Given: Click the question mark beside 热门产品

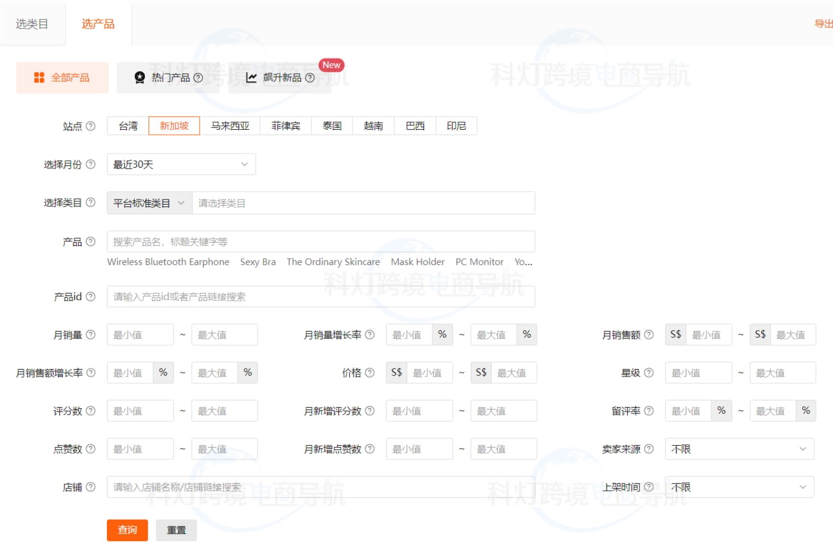Looking at the screenshot, I should click(x=197, y=77).
